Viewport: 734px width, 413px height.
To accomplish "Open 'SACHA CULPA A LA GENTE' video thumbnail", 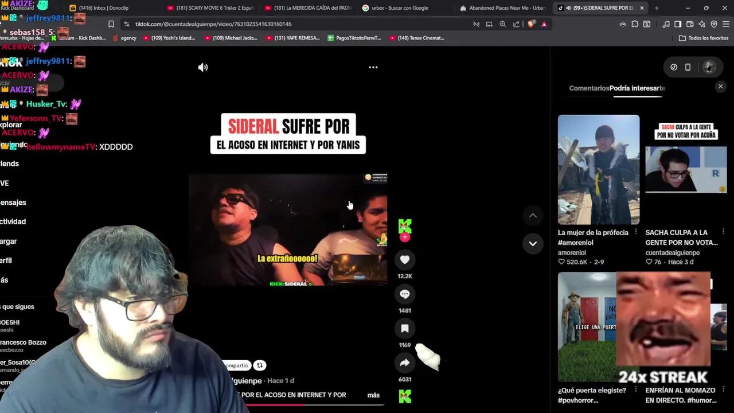I will [686, 170].
